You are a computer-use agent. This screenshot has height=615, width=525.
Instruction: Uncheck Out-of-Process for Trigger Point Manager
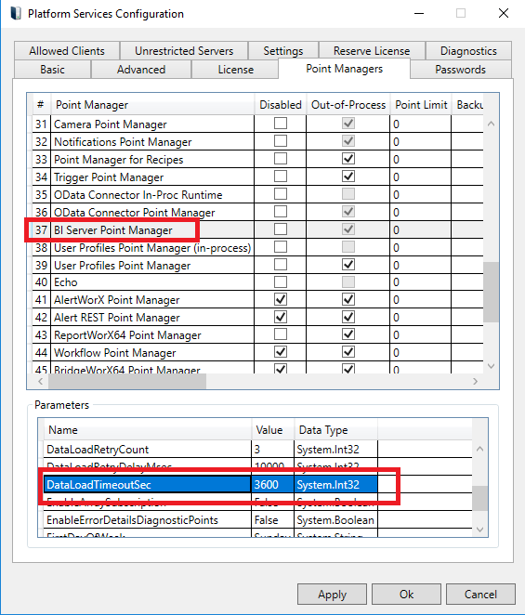[x=348, y=177]
